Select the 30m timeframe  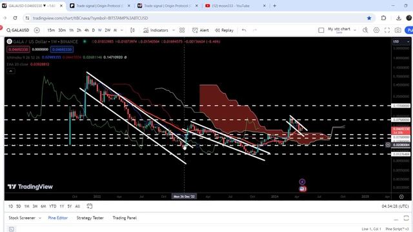62,30
